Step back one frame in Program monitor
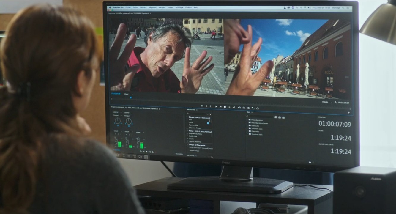Image resolution: width=396 pixels, height=214 pixels. tap(220, 107)
